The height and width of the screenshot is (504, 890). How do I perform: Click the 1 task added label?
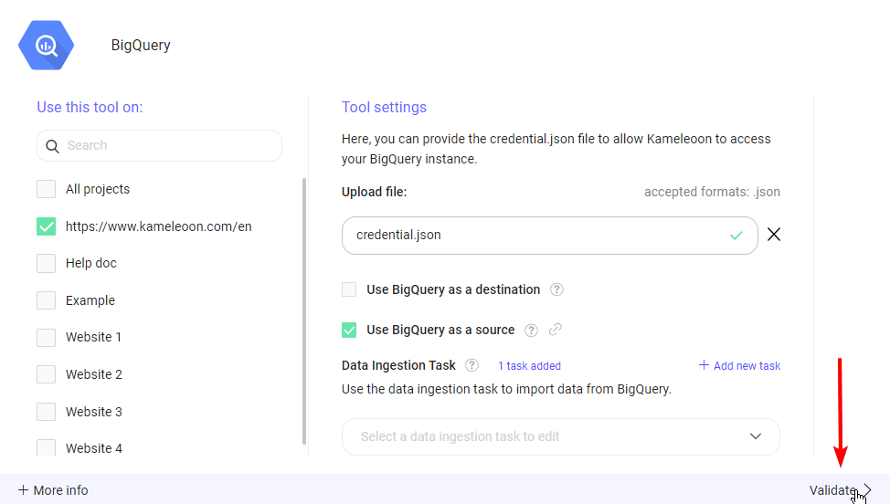pyautogui.click(x=529, y=365)
